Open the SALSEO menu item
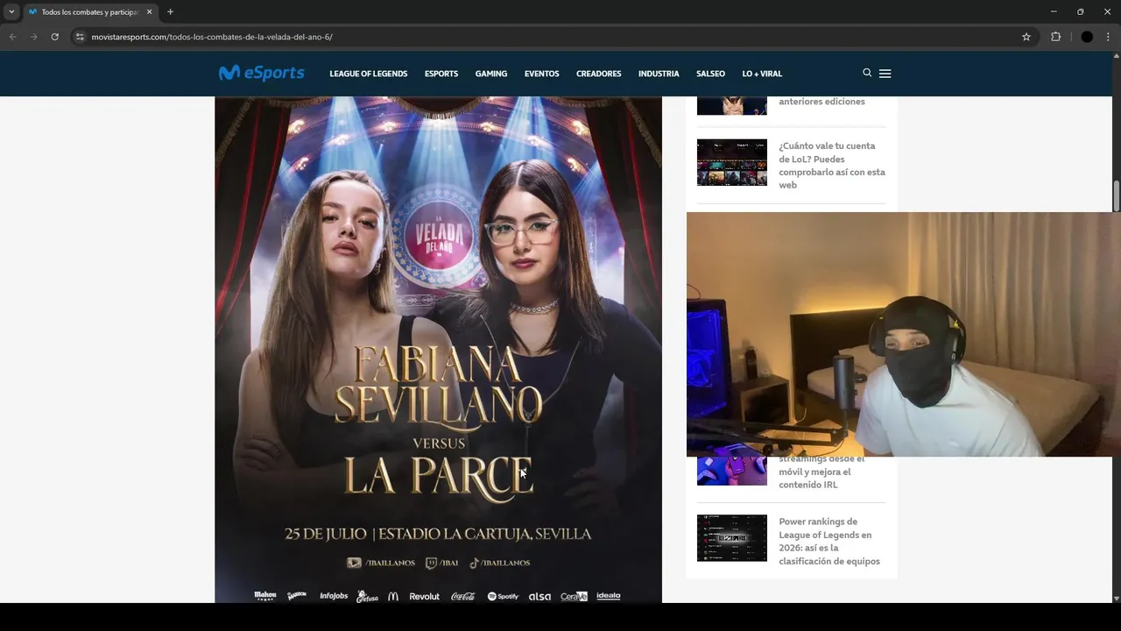 pos(710,74)
